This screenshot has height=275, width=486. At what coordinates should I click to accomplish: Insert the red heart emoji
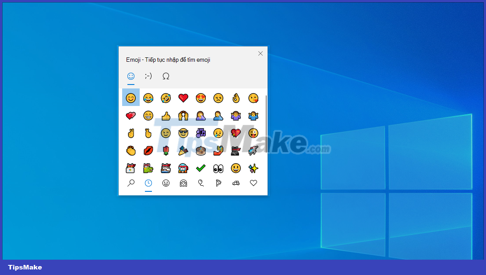point(183,97)
